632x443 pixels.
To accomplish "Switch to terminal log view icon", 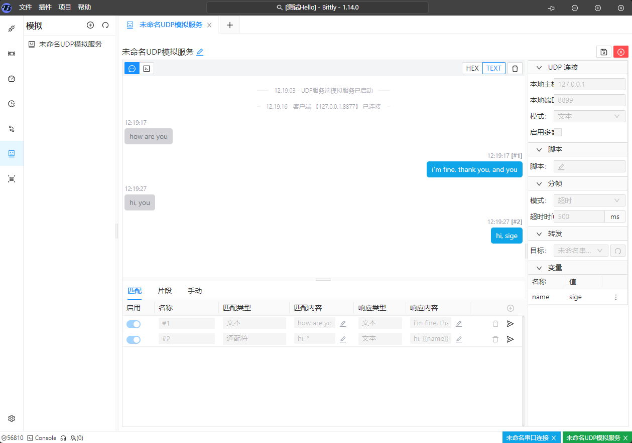I will pos(147,68).
